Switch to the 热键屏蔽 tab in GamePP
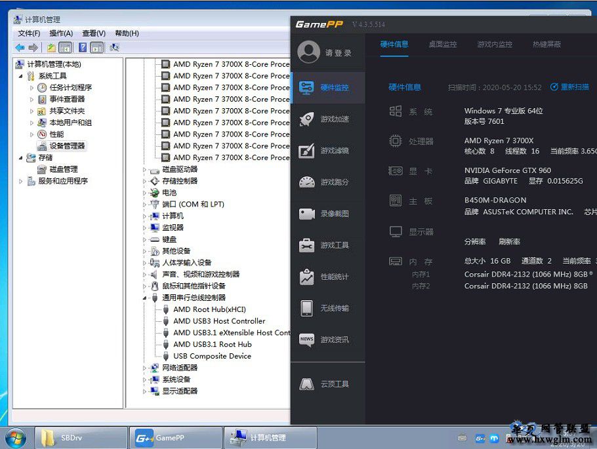 pyautogui.click(x=546, y=44)
